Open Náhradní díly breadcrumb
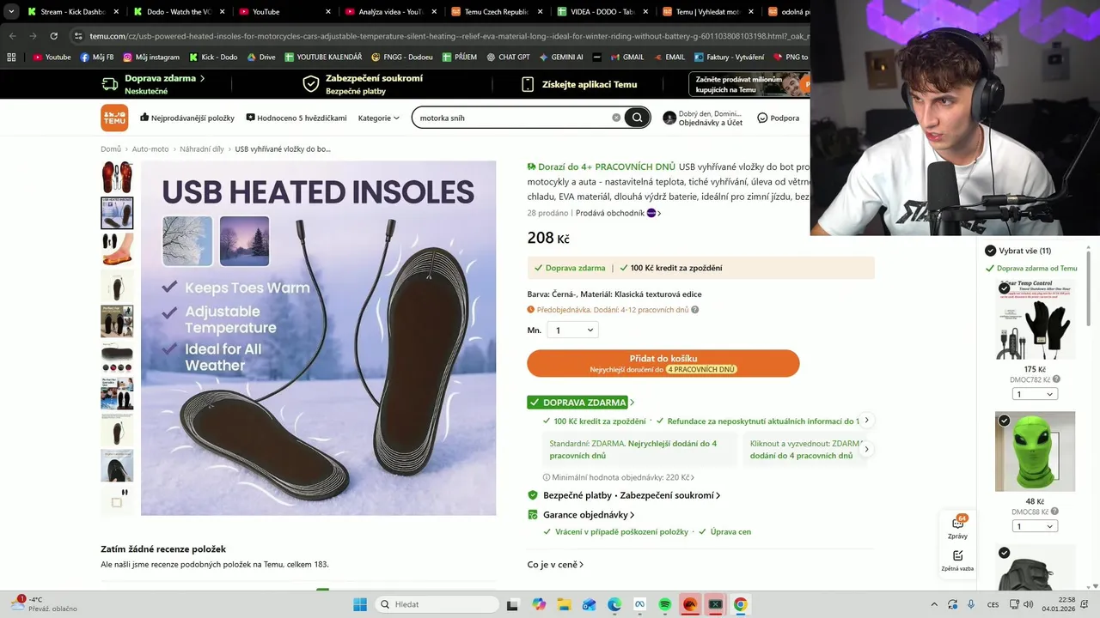The height and width of the screenshot is (618, 1100). pyautogui.click(x=202, y=149)
